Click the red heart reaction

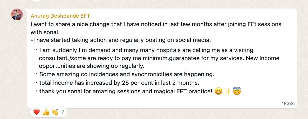point(37,112)
